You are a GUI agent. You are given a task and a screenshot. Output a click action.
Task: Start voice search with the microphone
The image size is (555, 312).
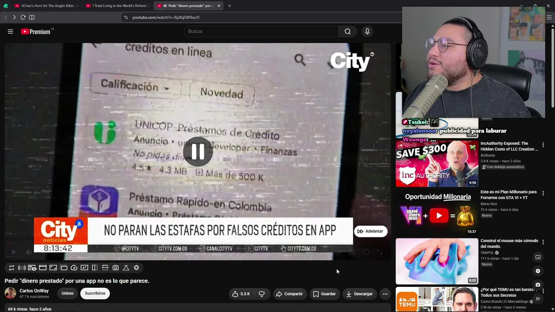[367, 31]
